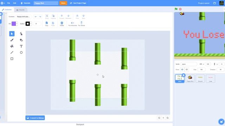Select the Flappy Bird sprite thumbnail
The height and width of the screenshot is (126, 225).
190,78
